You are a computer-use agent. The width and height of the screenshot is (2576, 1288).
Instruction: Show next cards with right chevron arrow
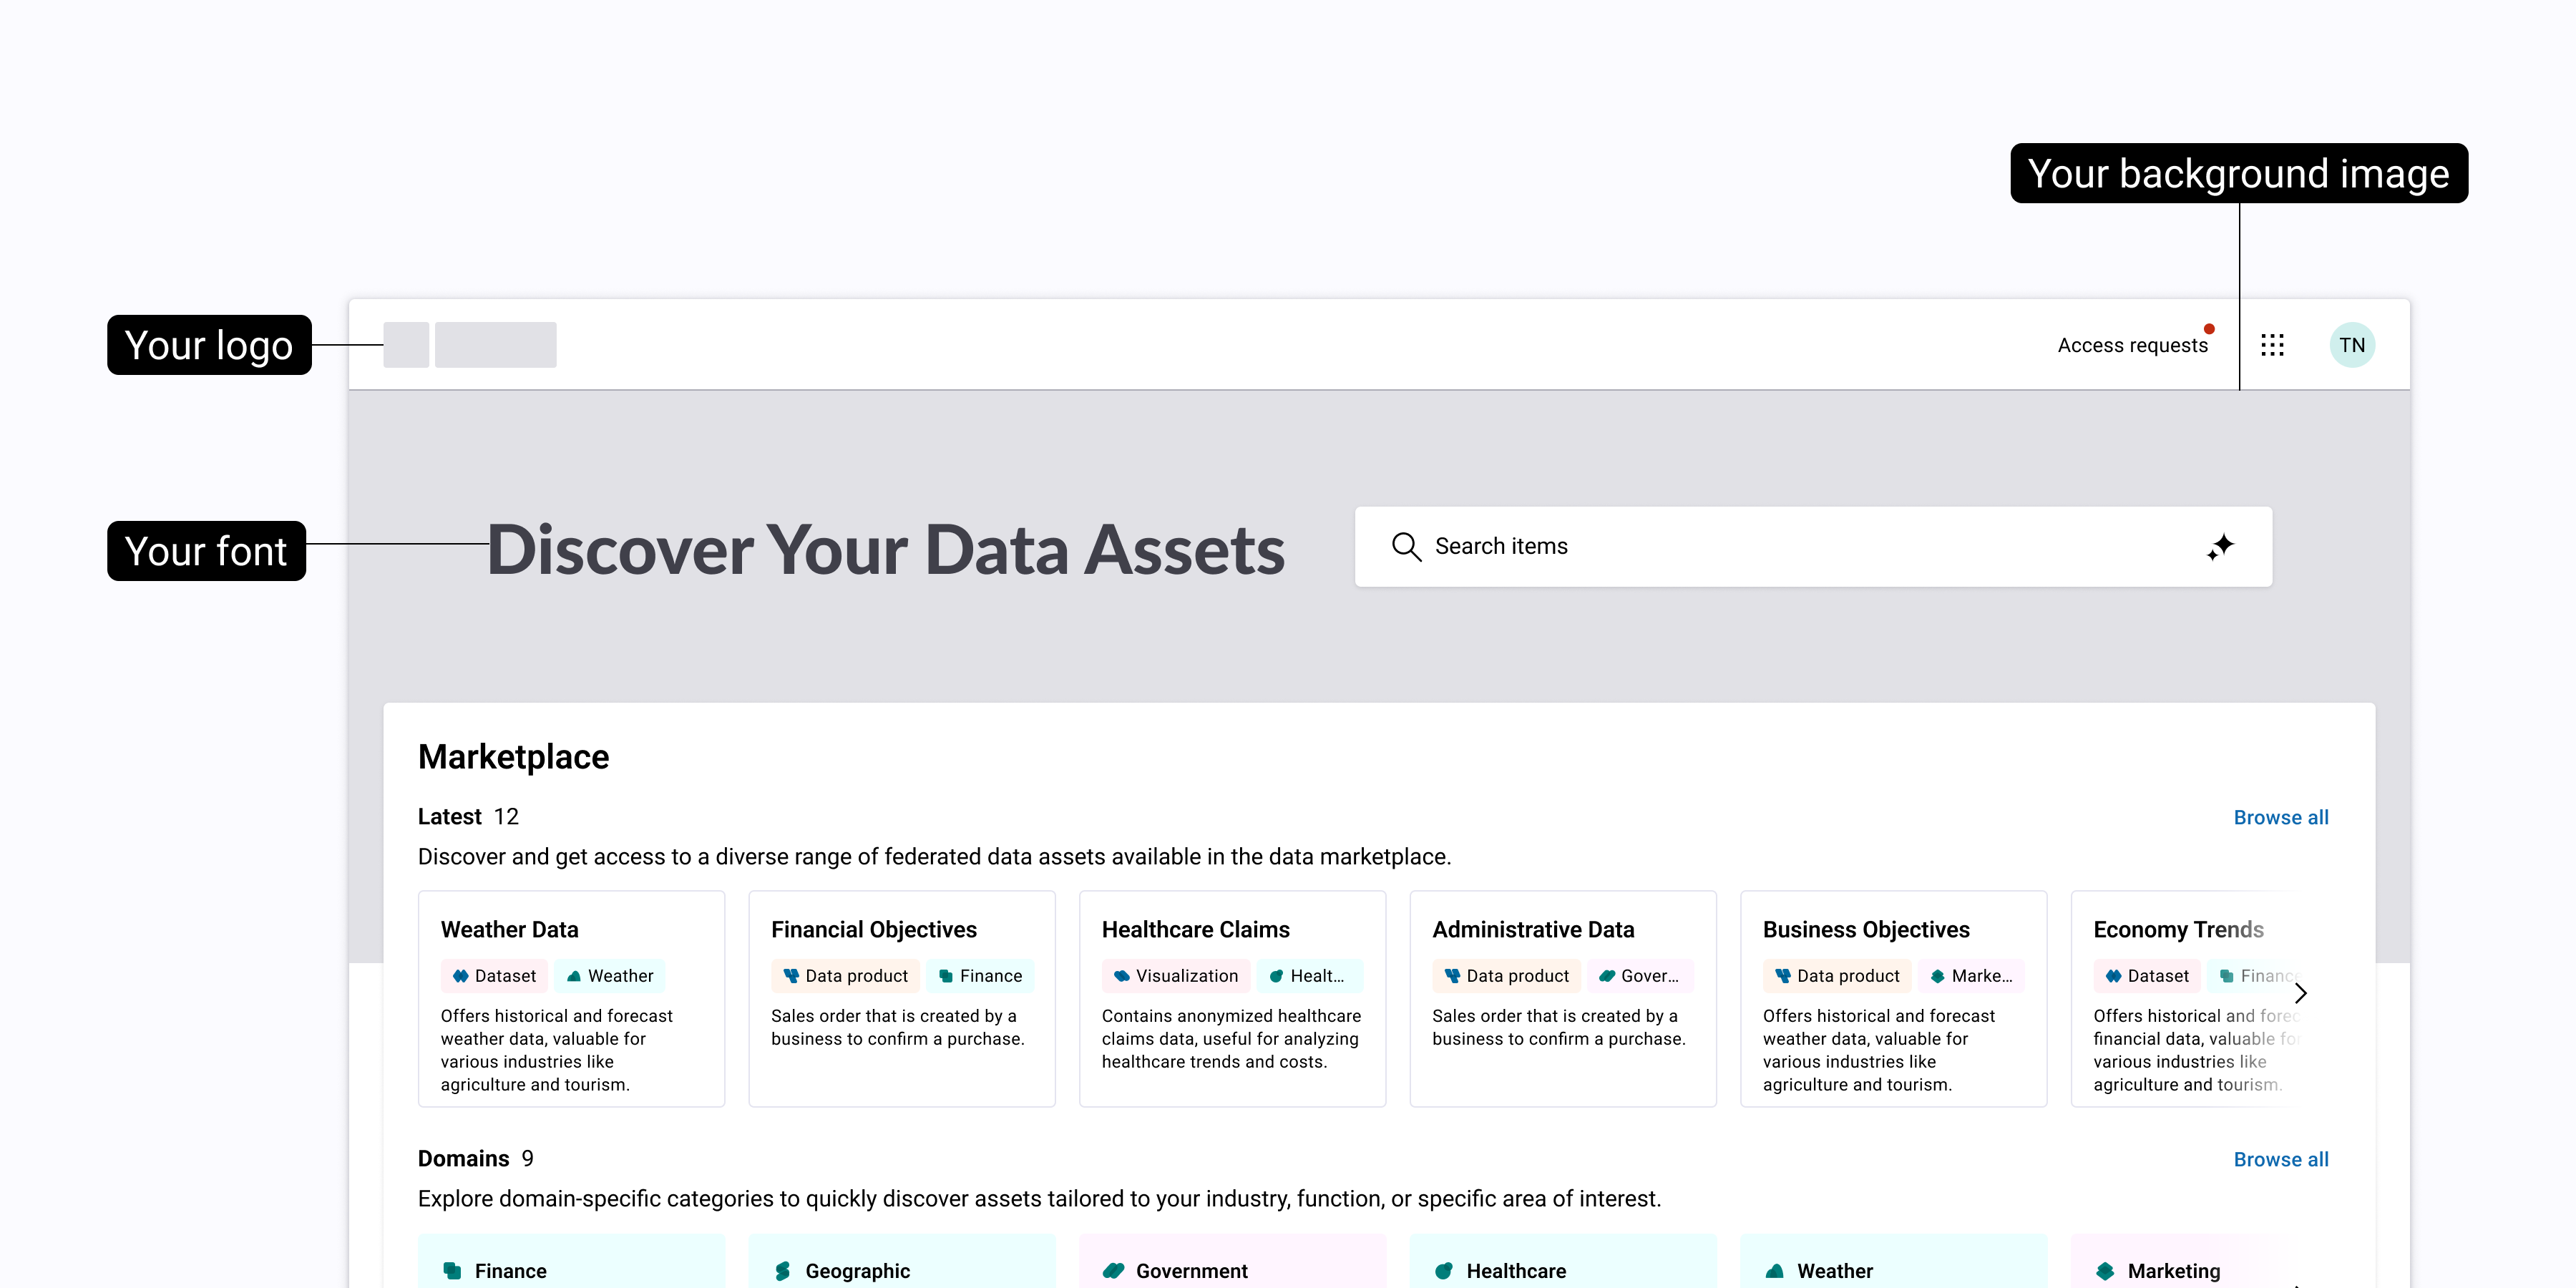coord(2300,993)
